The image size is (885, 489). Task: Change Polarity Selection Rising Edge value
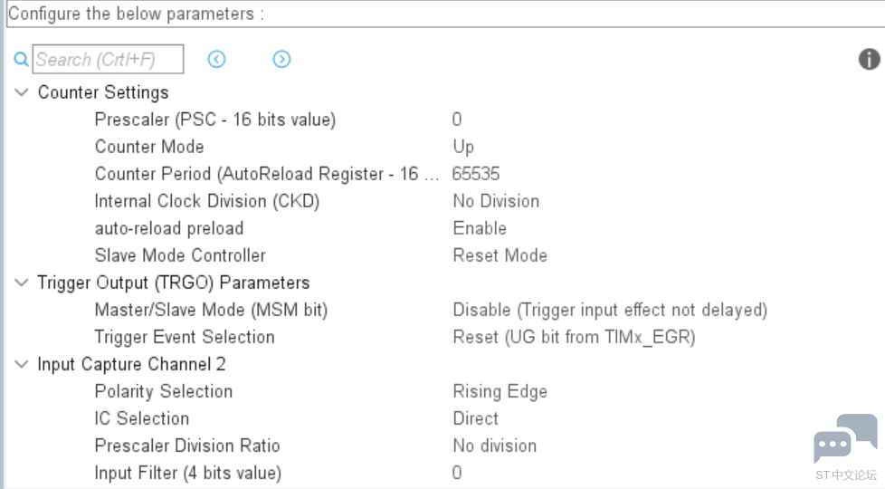(x=500, y=391)
